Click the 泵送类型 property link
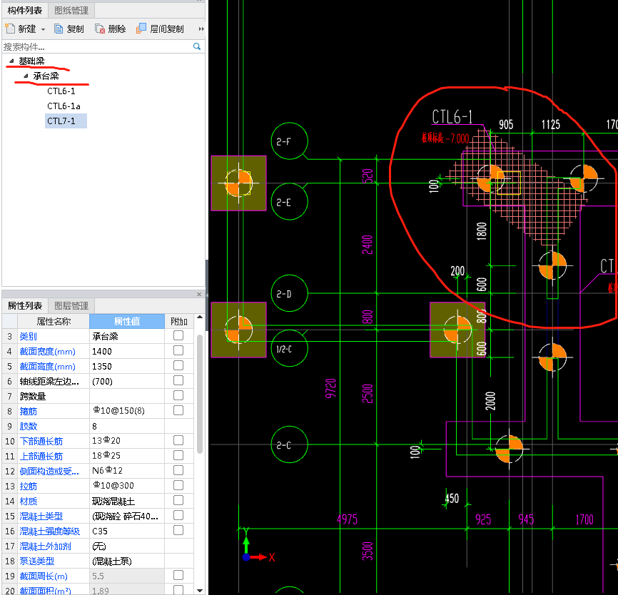The height and width of the screenshot is (595, 618). [x=37, y=561]
